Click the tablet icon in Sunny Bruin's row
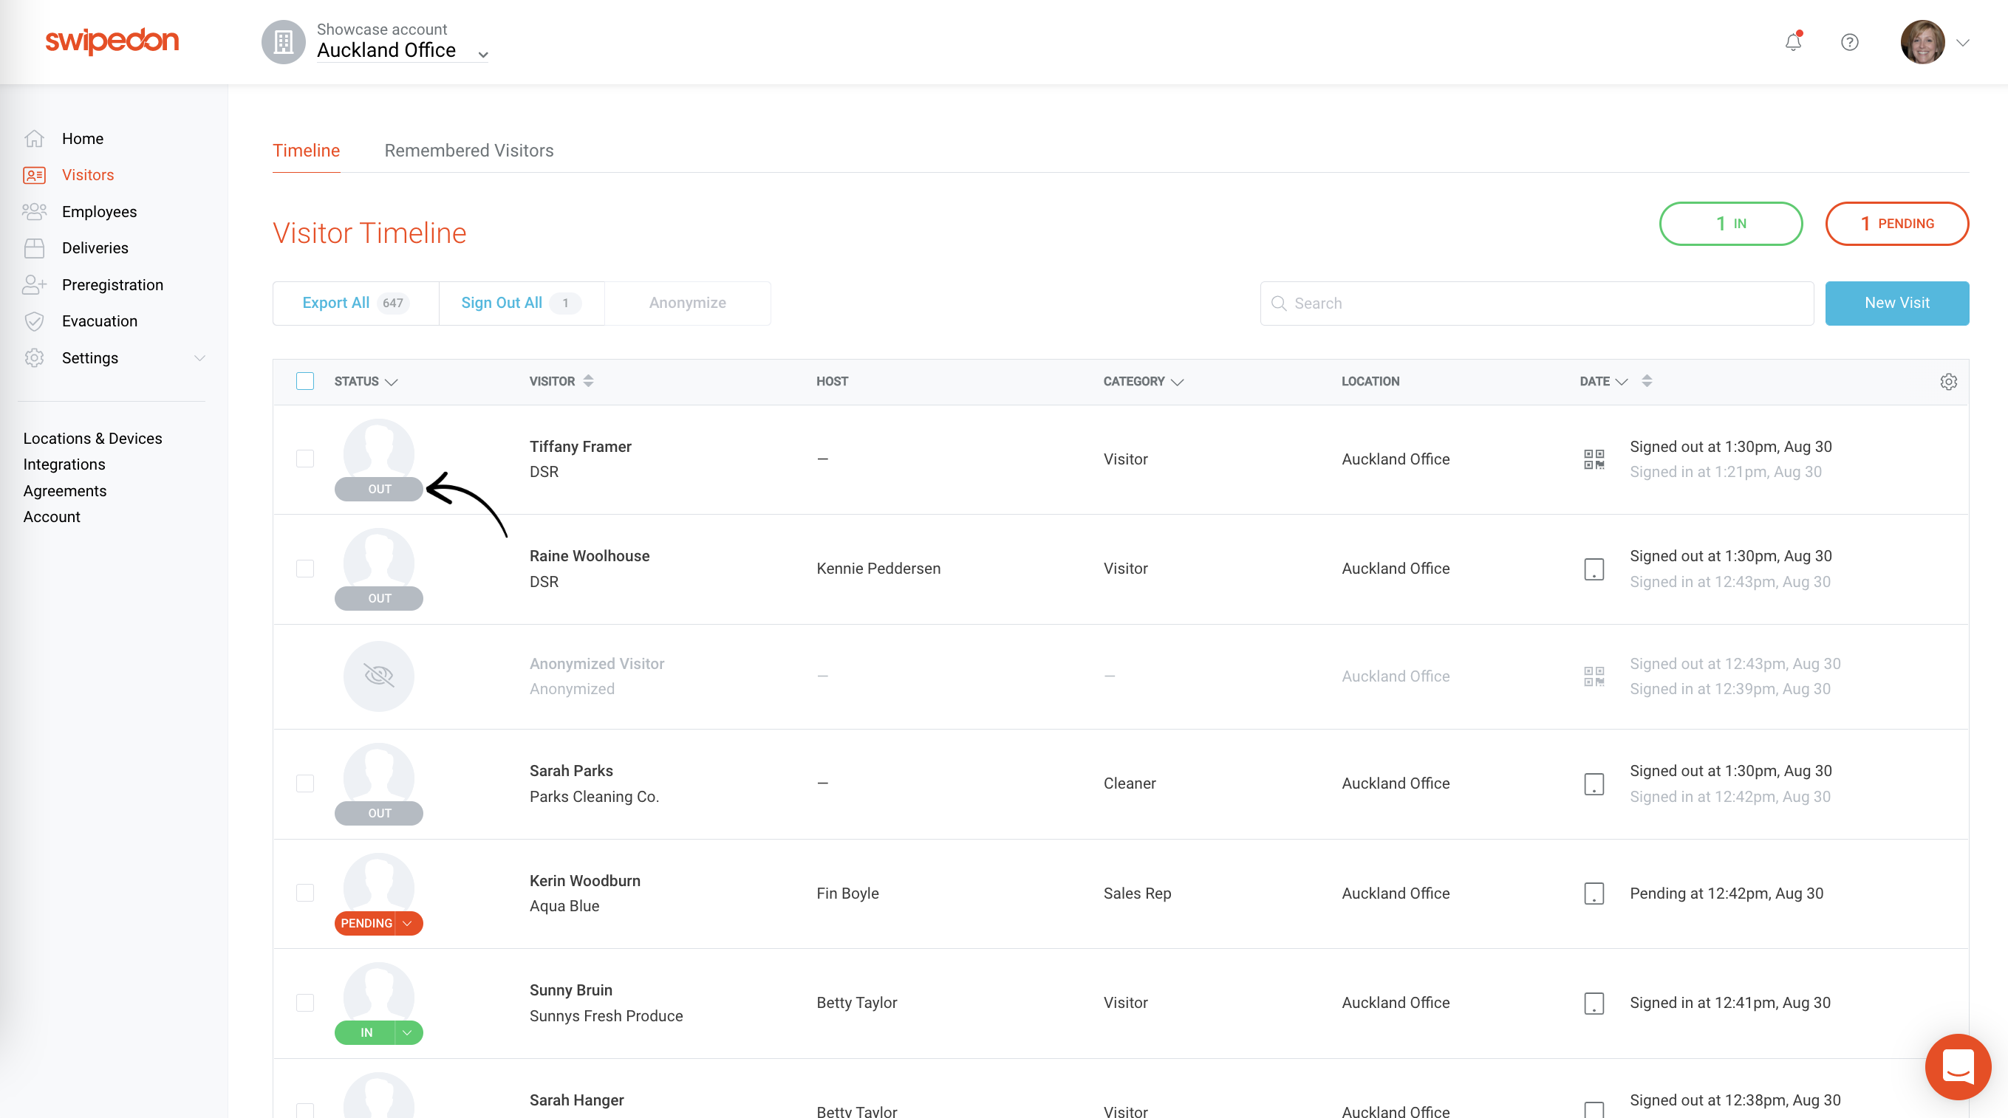This screenshot has height=1118, width=2008. (x=1594, y=1003)
